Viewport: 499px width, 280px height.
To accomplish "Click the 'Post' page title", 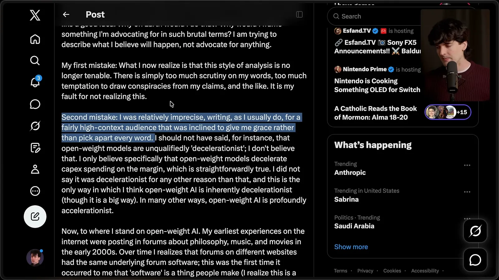I will pyautogui.click(x=95, y=15).
